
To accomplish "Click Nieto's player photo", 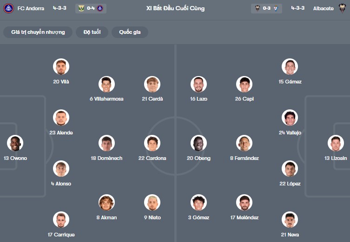I will point(152,203).
